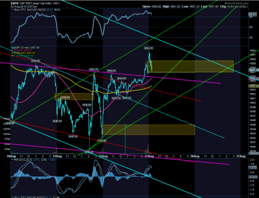Click the $SPX (5 min) price legend entry
Screen dimensions: 259x198
25,48
